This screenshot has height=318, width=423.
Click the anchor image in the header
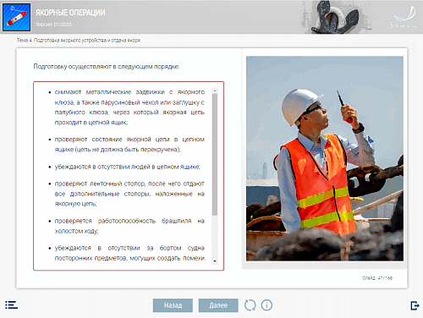point(336,17)
